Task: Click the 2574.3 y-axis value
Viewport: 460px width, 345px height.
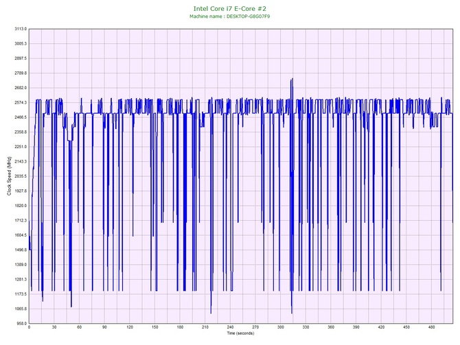Action: pos(21,103)
